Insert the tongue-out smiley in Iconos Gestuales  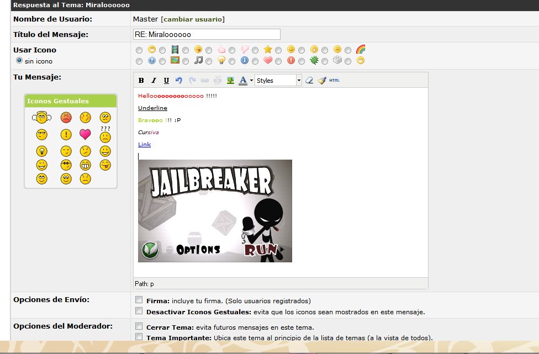point(105,165)
